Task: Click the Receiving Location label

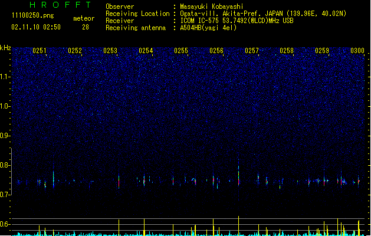Action: pyautogui.click(x=137, y=14)
